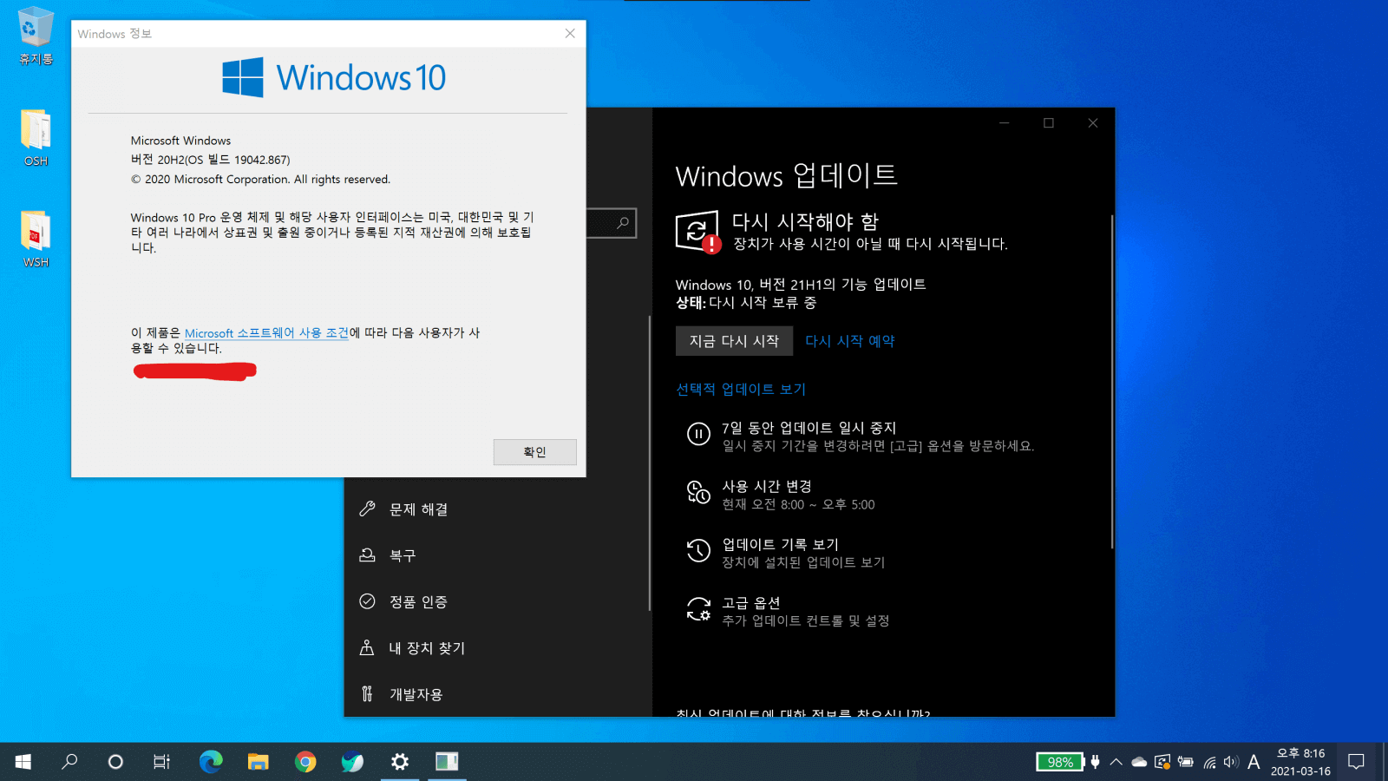Image resolution: width=1388 pixels, height=781 pixels.
Task: Open Task View on taskbar
Action: pos(162,762)
